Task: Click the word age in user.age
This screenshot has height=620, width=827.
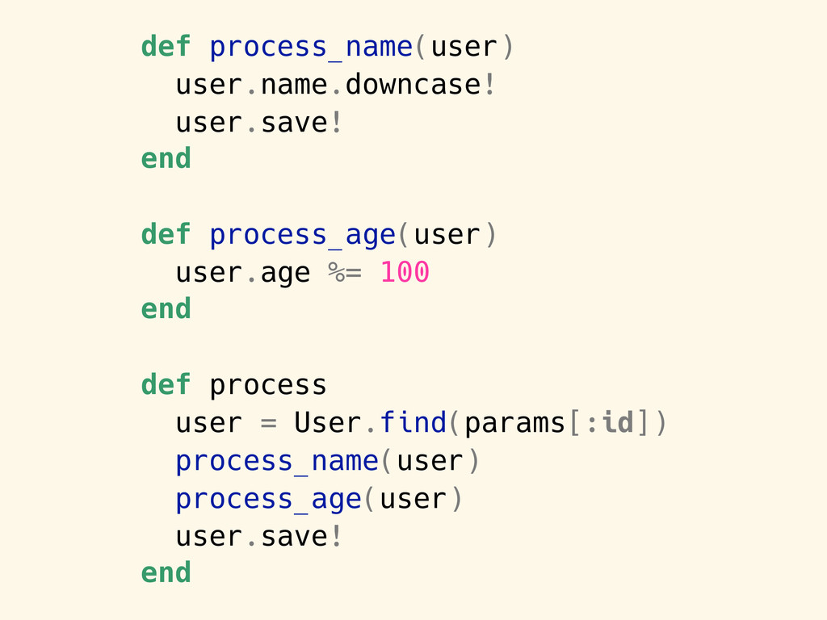Action: pyautogui.click(x=285, y=274)
